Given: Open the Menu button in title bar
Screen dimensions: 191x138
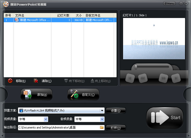Looking at the screenshot, I should point(169,3).
